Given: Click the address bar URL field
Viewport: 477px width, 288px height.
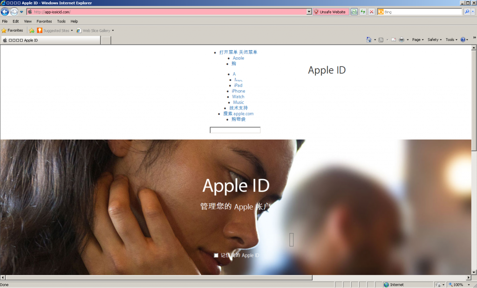Looking at the screenshot, I should pos(170,12).
